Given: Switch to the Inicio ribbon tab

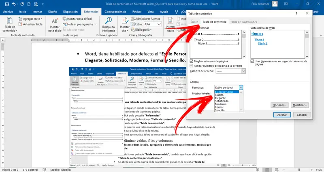Looking at the screenshot, I should click(23, 12).
